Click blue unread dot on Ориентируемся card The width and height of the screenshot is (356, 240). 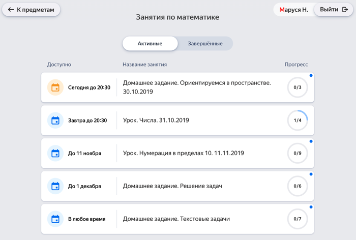[x=311, y=75]
